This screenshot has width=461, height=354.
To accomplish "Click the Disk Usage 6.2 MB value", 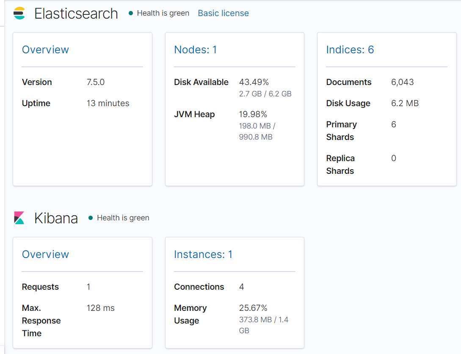I will click(x=405, y=103).
